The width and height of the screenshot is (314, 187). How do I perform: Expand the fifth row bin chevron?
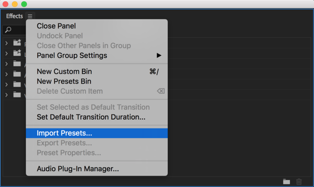7,85
